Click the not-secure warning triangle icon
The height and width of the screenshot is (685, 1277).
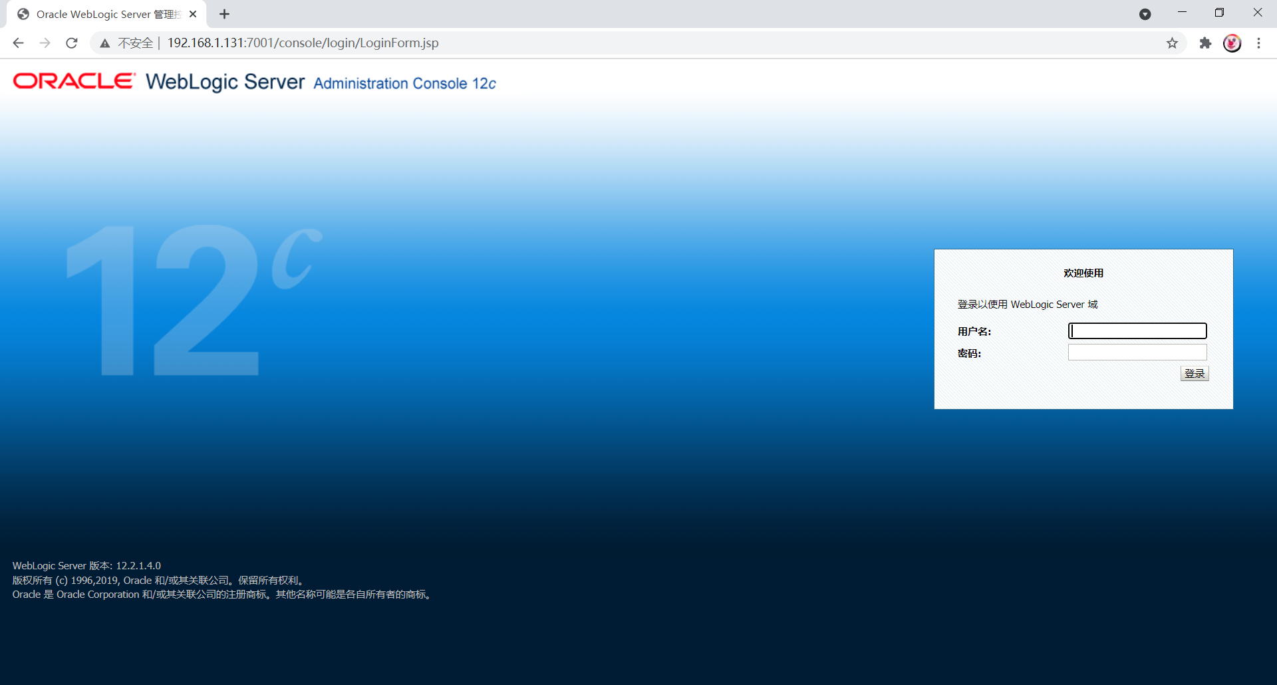click(x=104, y=43)
